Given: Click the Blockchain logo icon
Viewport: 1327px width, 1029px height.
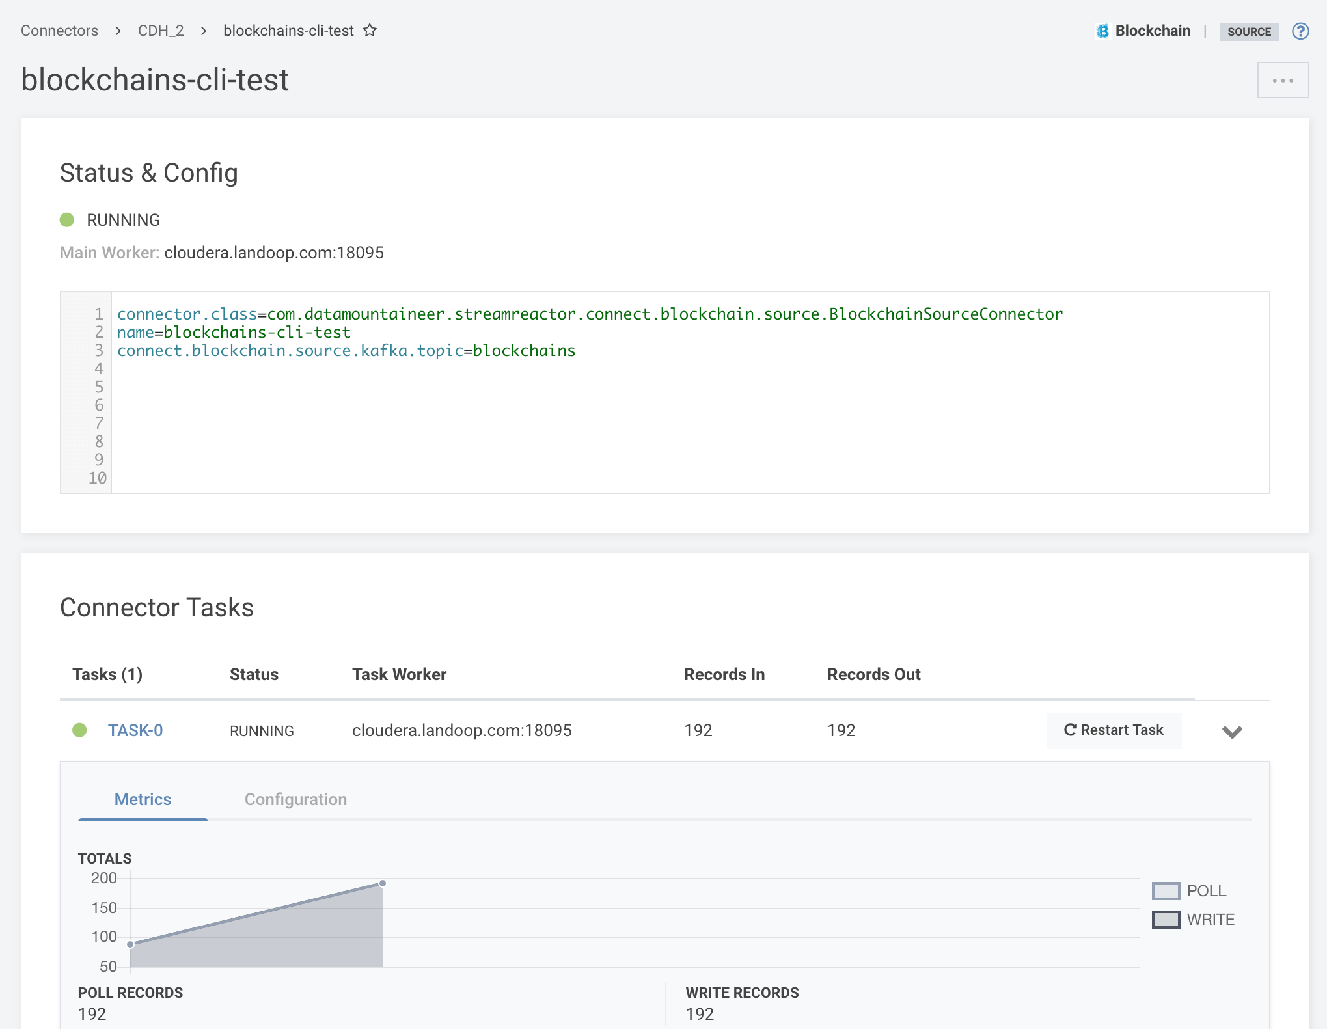Looking at the screenshot, I should click(x=1102, y=31).
